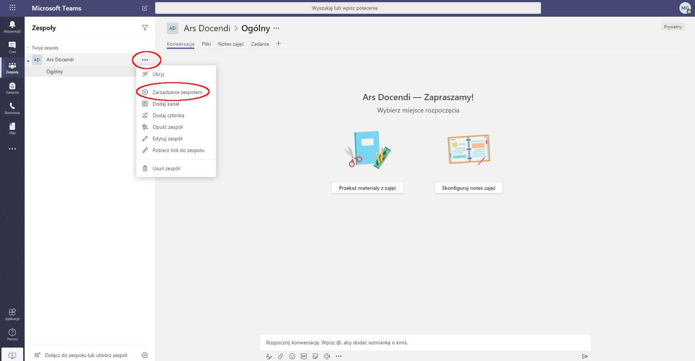The image size is (695, 361).
Task: Show more apps ellipsis in left rail
Action: click(x=12, y=149)
